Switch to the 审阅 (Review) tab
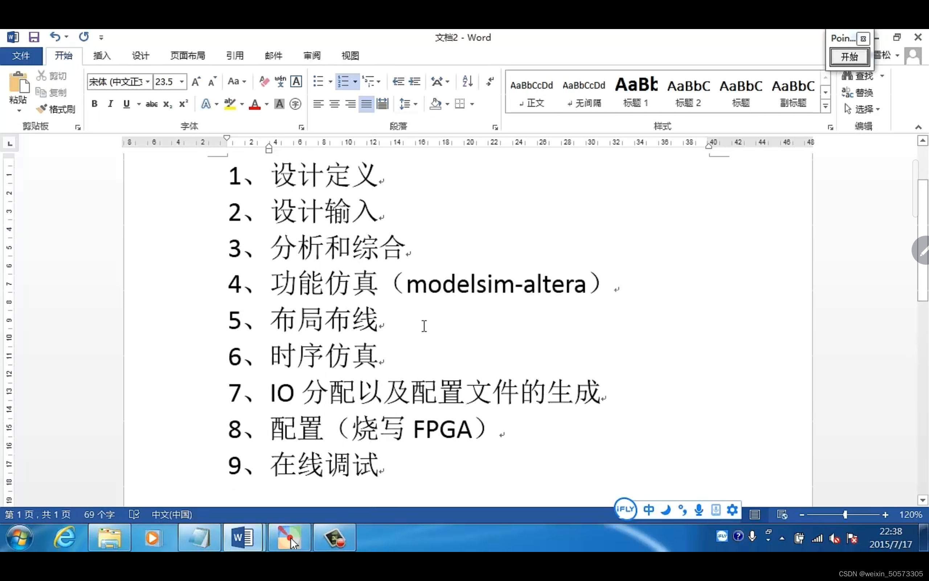The height and width of the screenshot is (581, 929). point(312,56)
